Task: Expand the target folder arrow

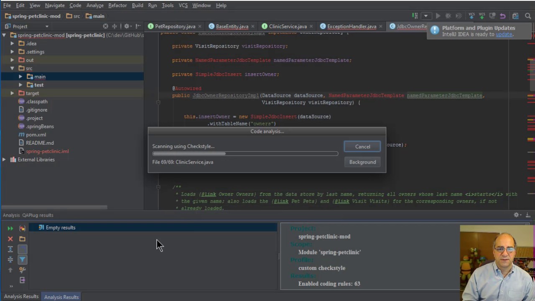Action: [12, 93]
